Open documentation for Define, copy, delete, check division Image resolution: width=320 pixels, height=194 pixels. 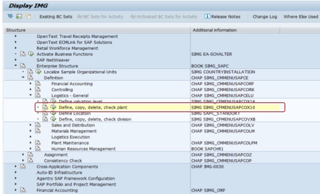[45, 119]
